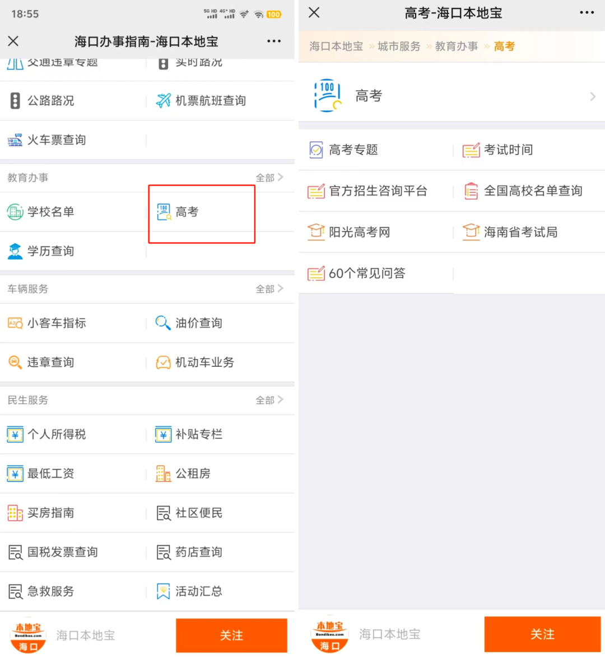Tap the battery indicator in status bar

tap(274, 14)
